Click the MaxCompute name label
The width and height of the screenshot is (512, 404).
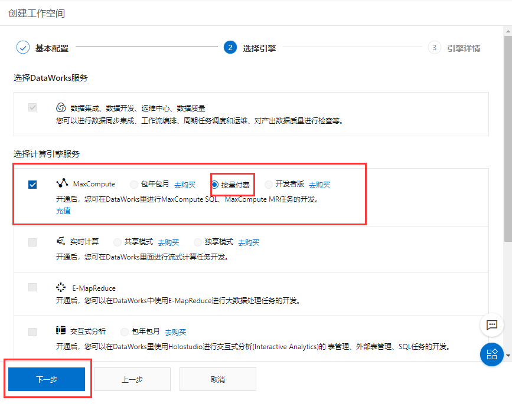click(94, 184)
